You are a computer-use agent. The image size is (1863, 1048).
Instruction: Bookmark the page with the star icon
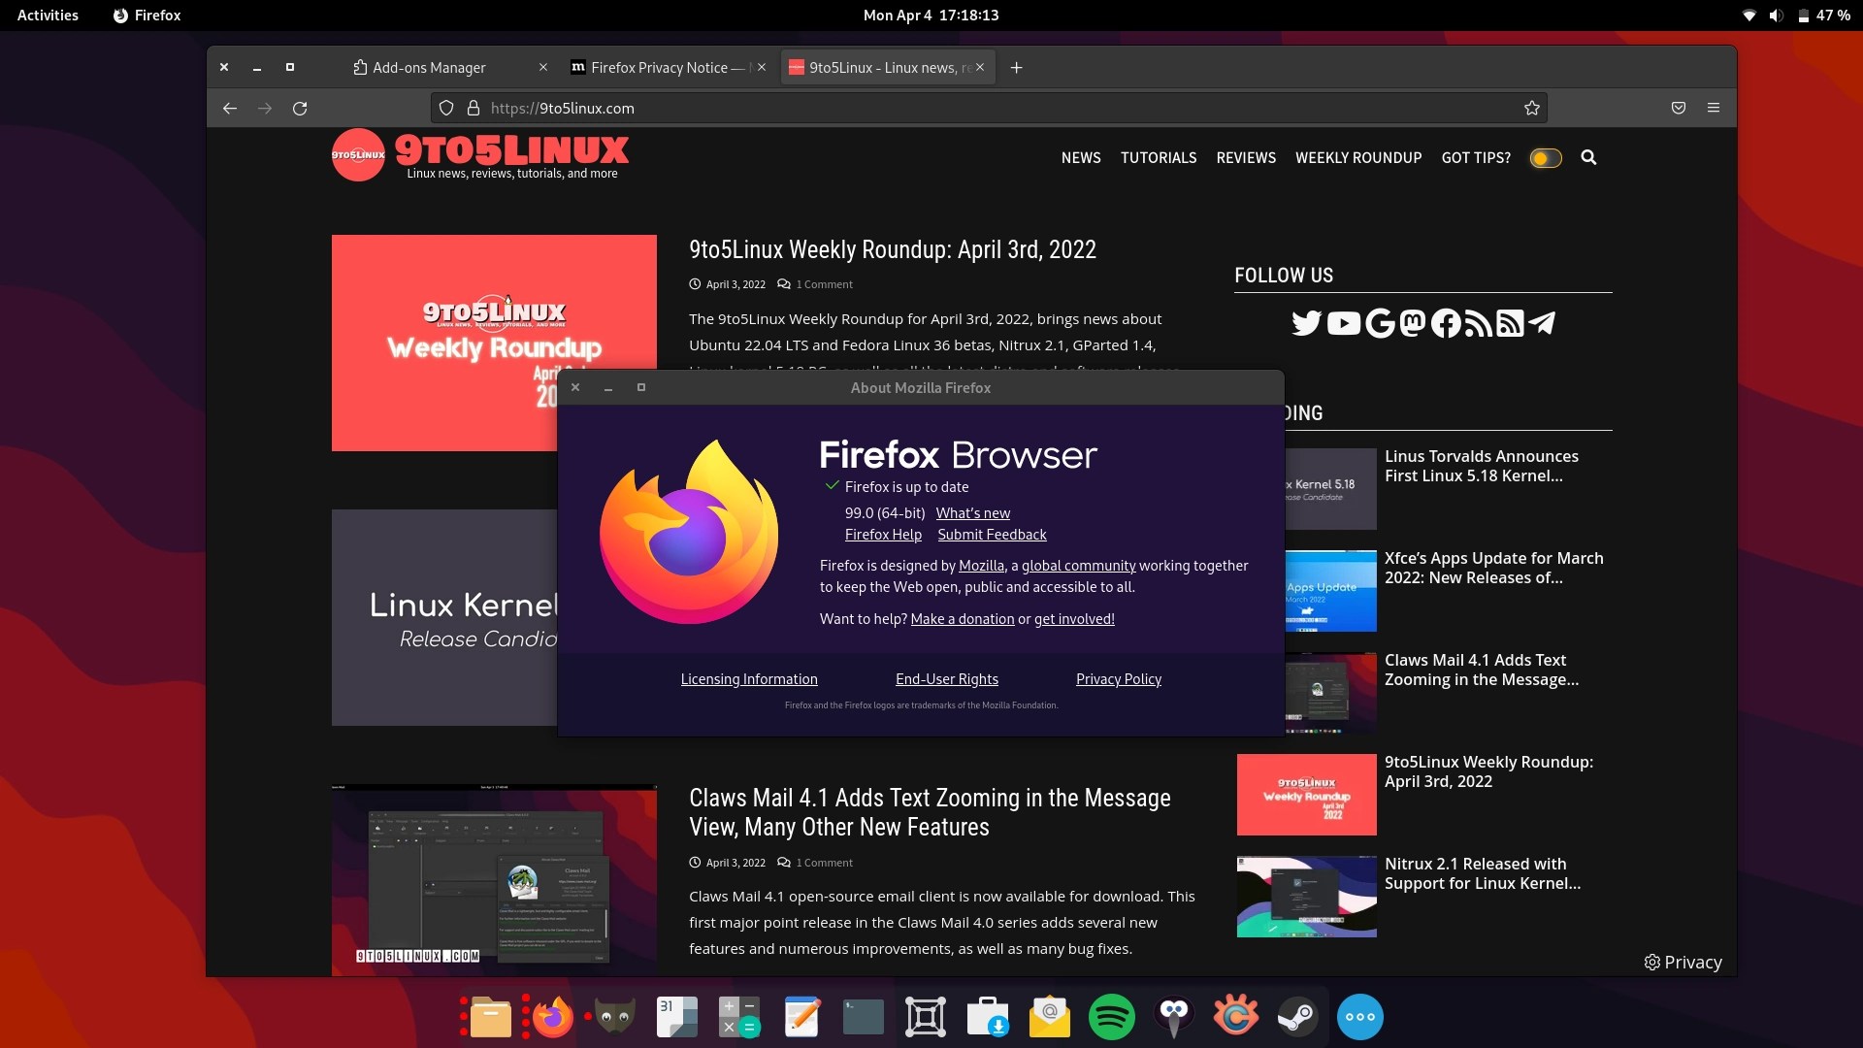1533,108
